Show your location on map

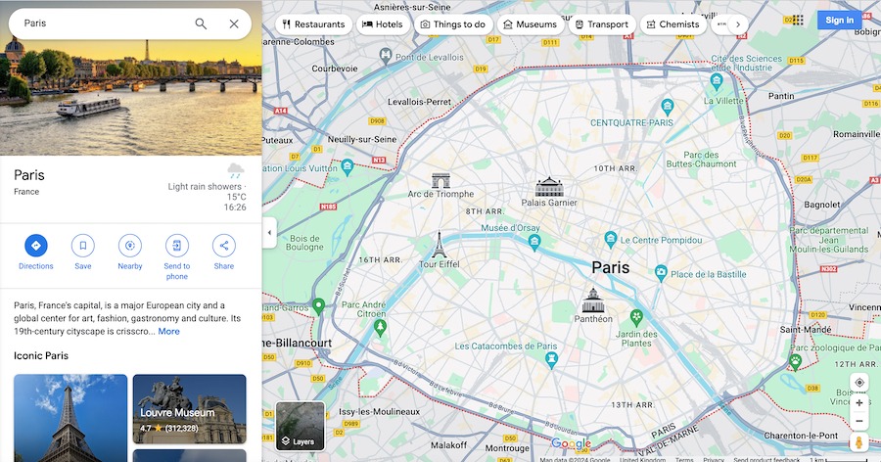[x=859, y=382]
